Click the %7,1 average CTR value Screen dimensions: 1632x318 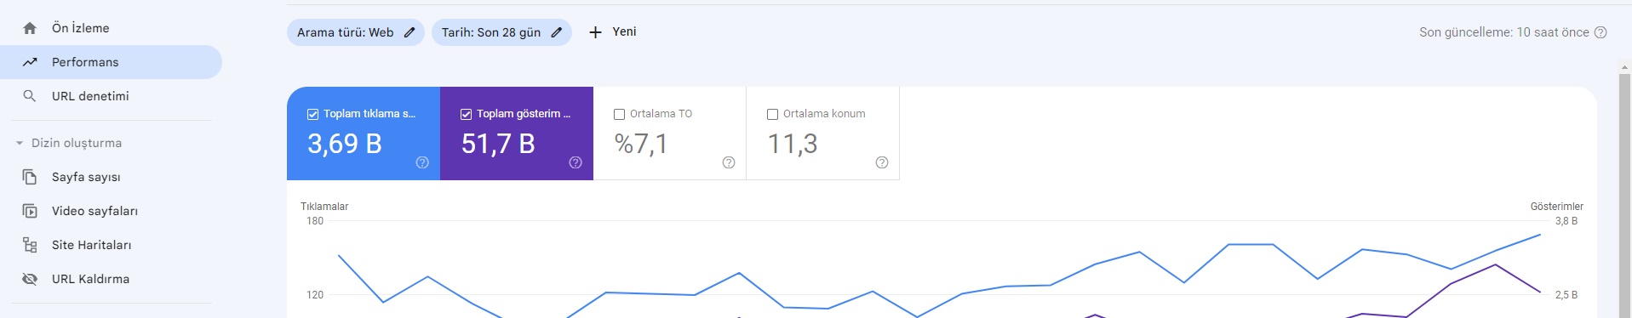pos(641,144)
